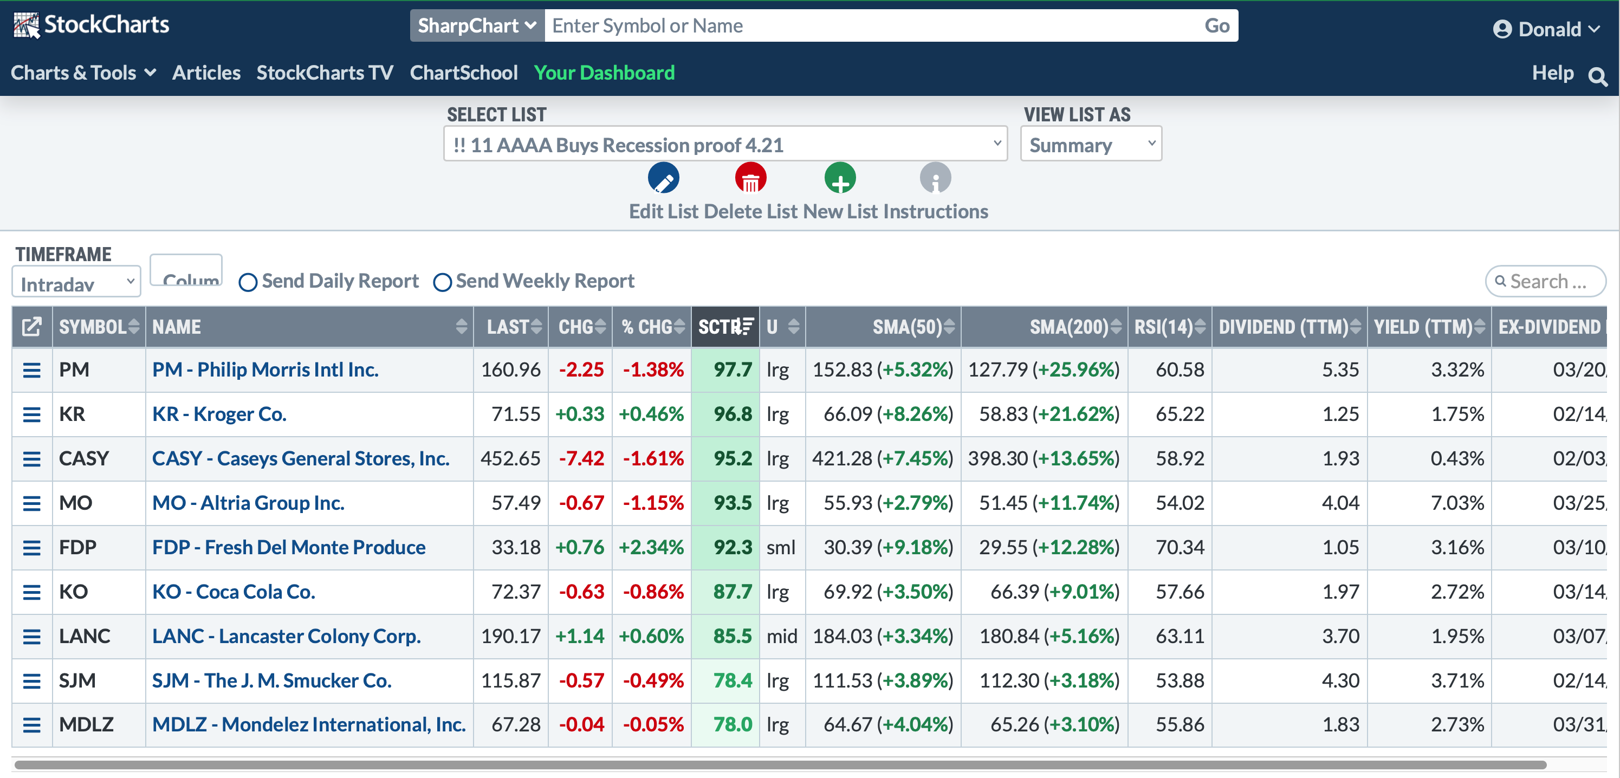Click the horizontal table scrollbar

click(x=780, y=765)
